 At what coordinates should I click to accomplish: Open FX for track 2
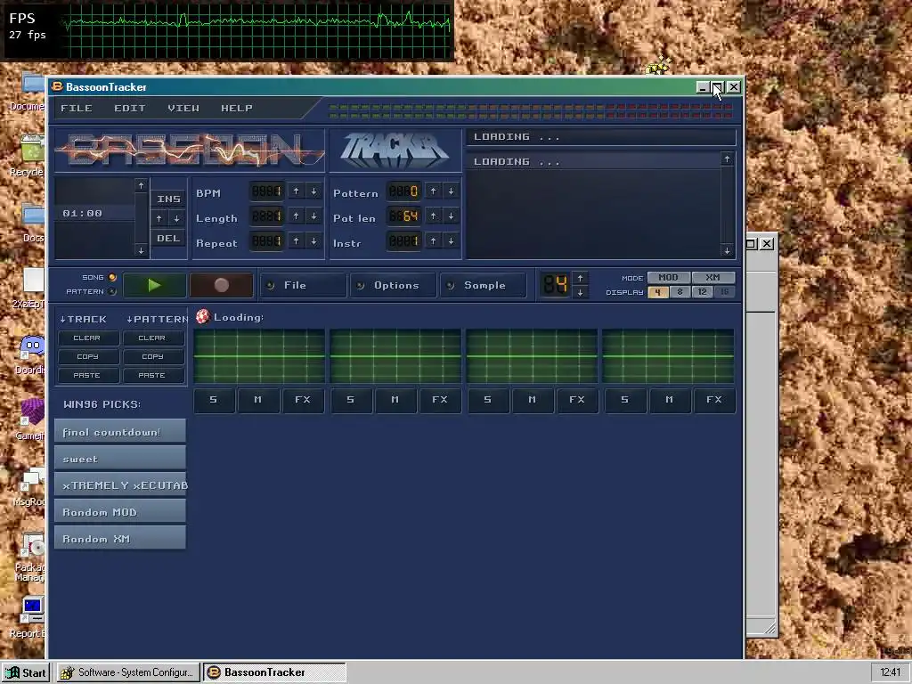[x=440, y=400]
